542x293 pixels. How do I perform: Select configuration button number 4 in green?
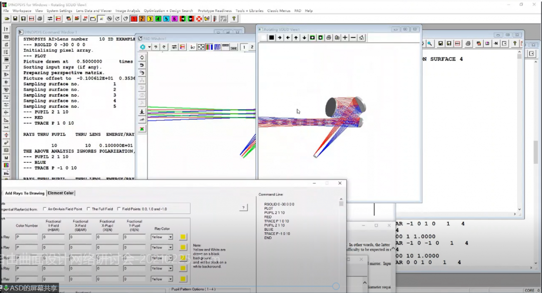(158, 19)
